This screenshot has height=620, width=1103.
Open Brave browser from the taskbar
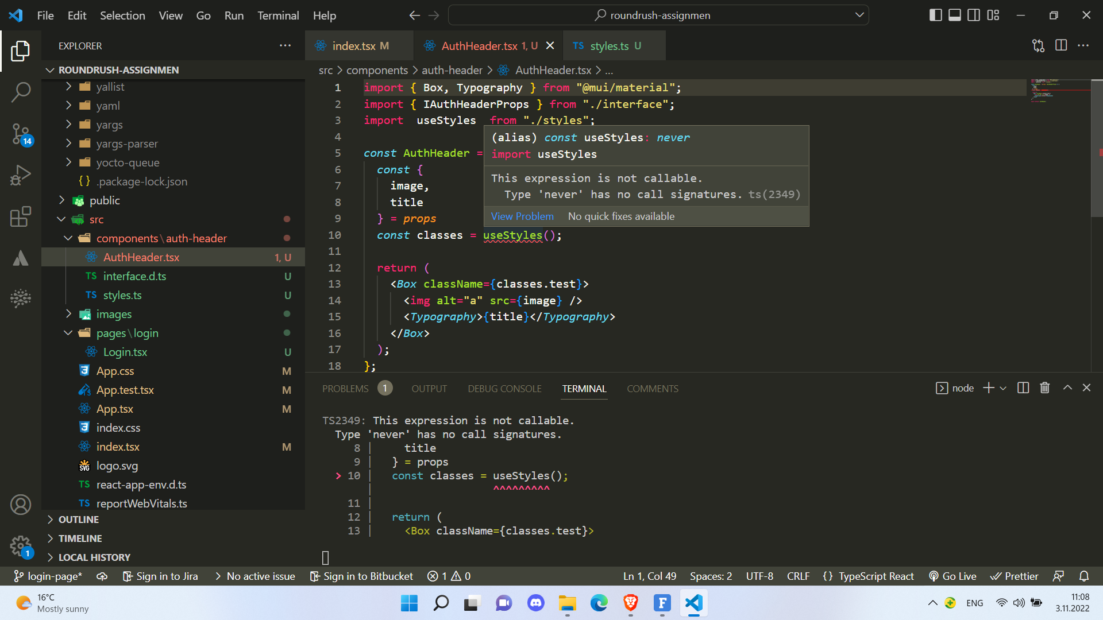pyautogui.click(x=631, y=603)
